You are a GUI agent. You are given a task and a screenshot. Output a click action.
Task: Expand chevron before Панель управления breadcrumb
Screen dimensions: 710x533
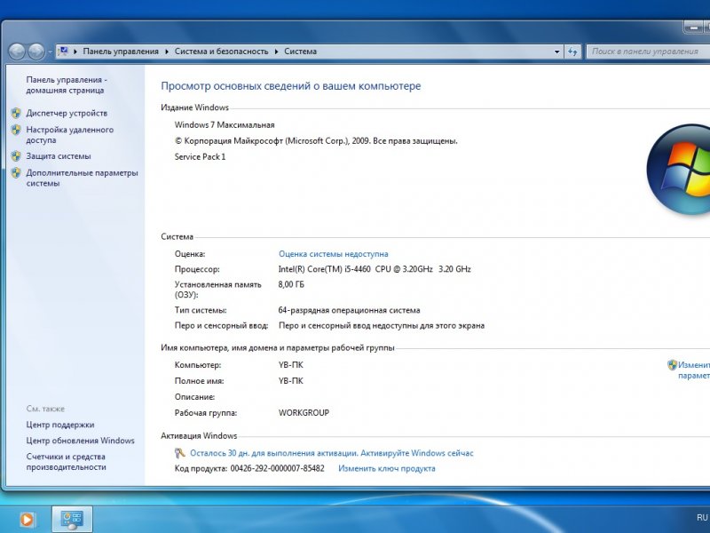(x=75, y=52)
